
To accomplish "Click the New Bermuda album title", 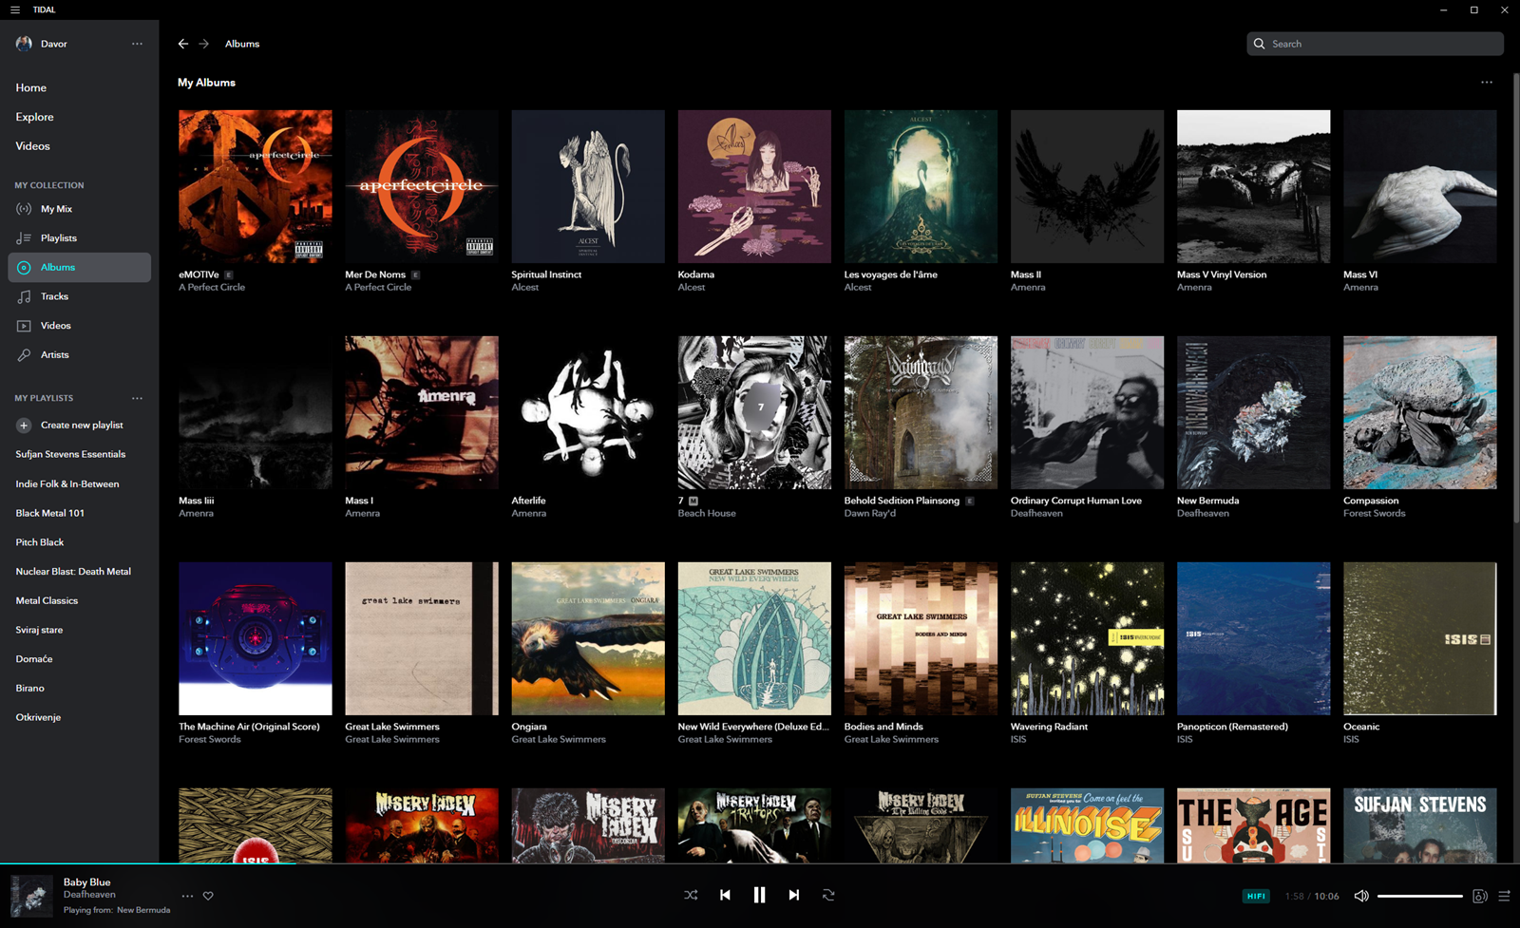I will click(1207, 501).
